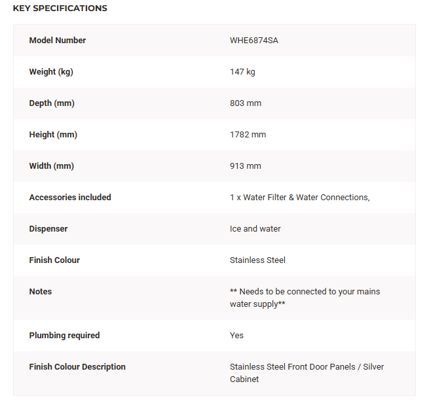This screenshot has width=427, height=403.
Task: Select the Plumbing required label
Action: pos(64,335)
